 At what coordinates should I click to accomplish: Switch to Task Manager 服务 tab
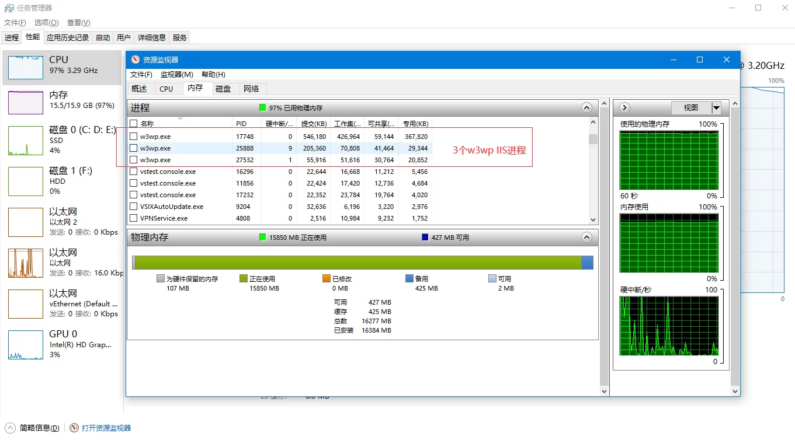pyautogui.click(x=180, y=38)
